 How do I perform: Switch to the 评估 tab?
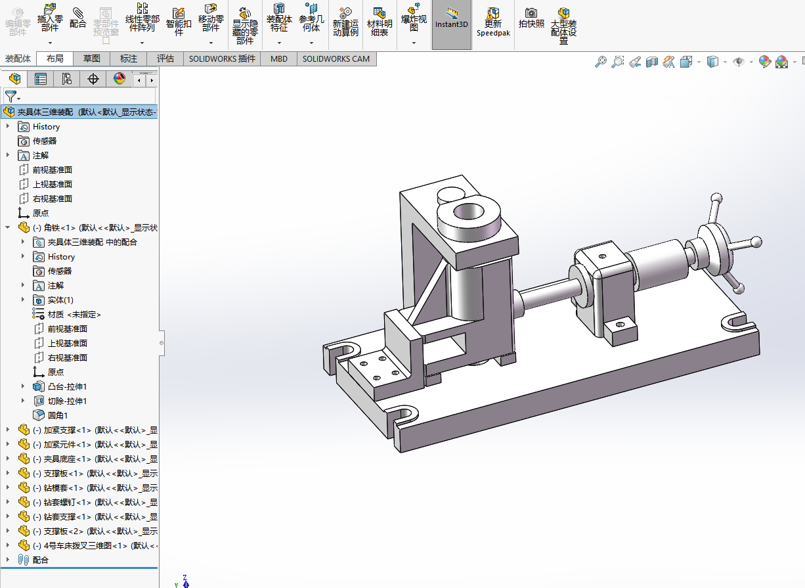click(x=165, y=58)
